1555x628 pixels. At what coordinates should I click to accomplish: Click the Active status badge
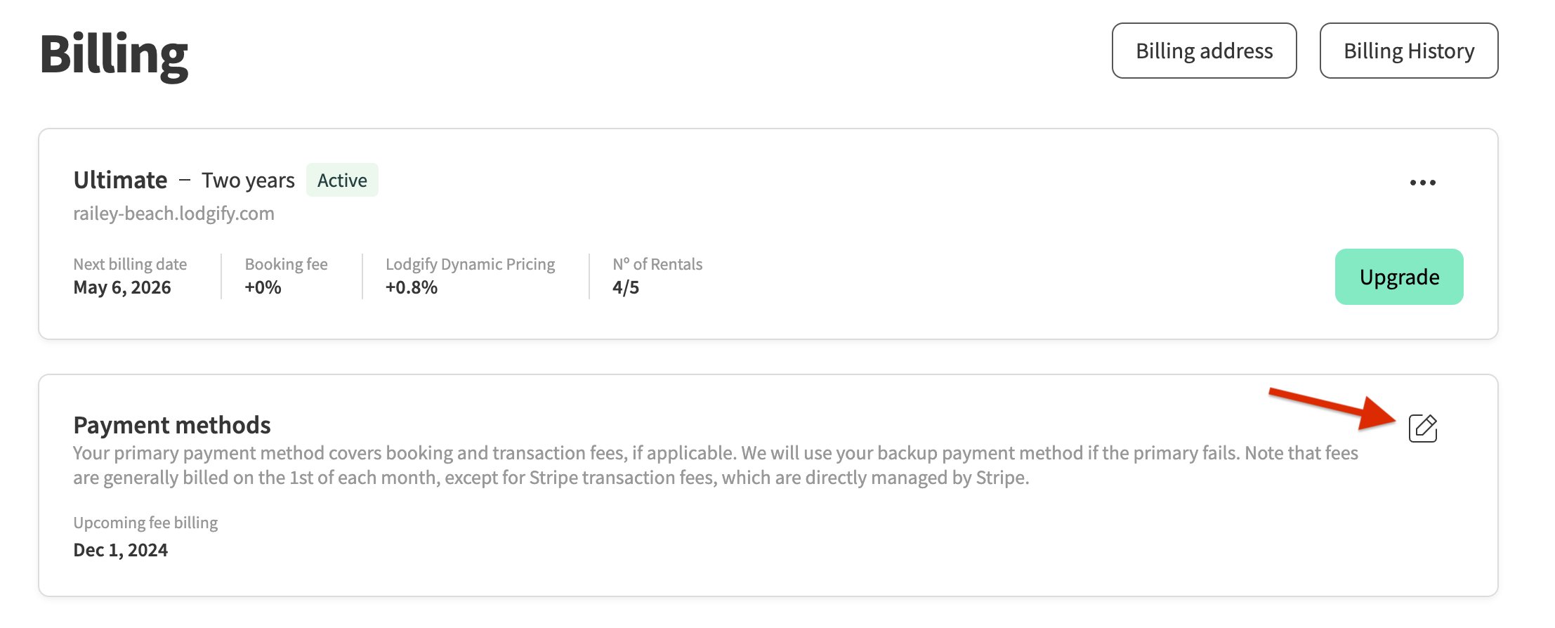[342, 181]
